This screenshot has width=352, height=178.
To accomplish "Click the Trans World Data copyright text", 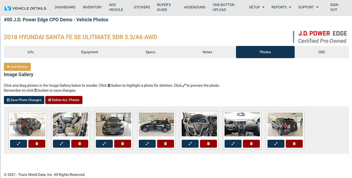I will (x=44, y=175).
